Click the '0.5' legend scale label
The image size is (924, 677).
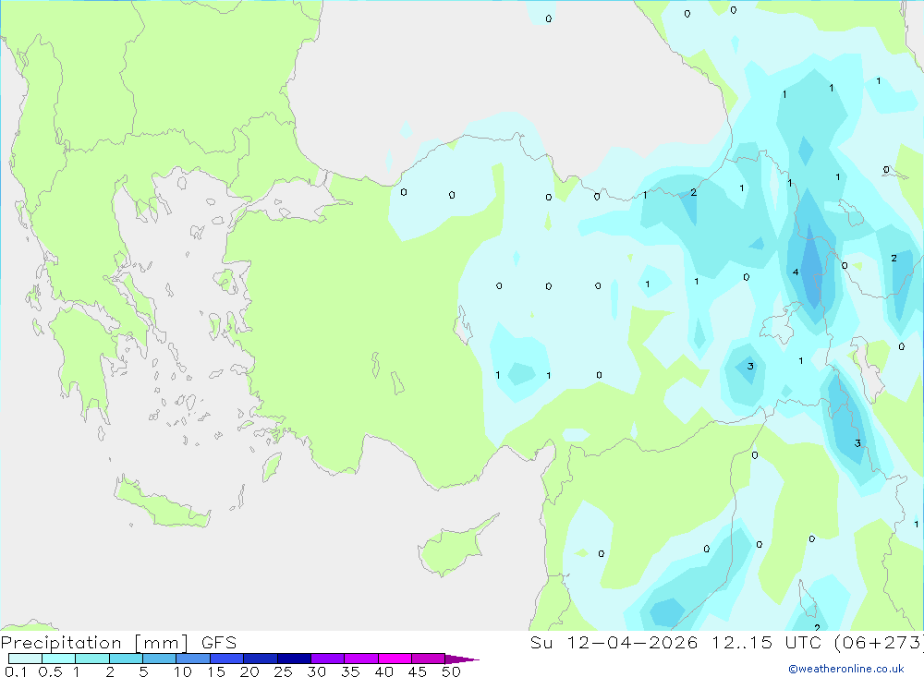50,671
